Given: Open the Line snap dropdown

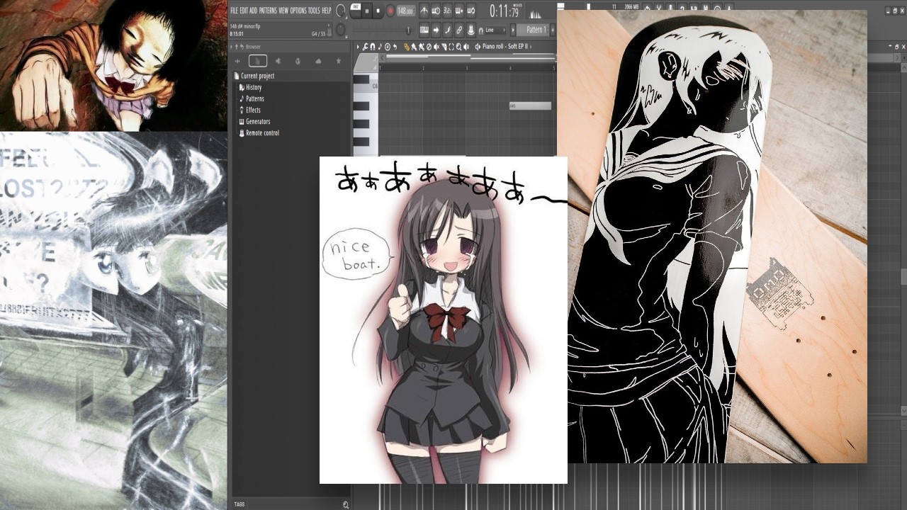Looking at the screenshot, I should (496, 30).
